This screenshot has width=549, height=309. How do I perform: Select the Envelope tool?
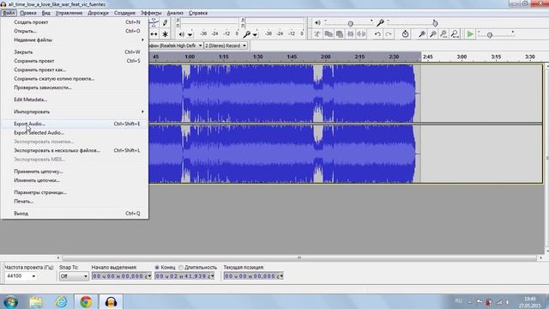154,23
